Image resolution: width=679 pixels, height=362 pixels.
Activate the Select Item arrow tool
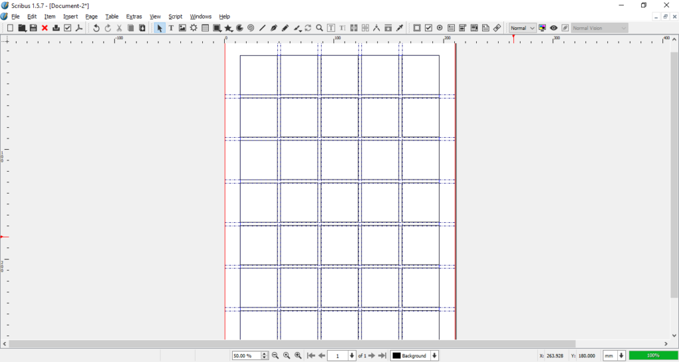(x=159, y=28)
